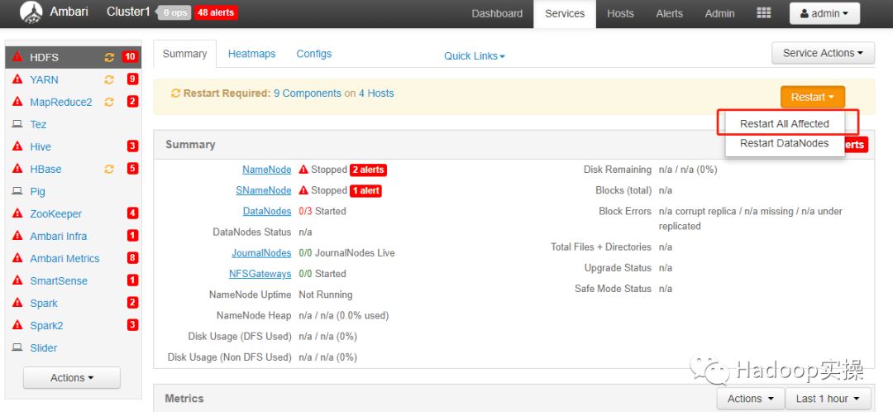Switch to the Heatmaps tab
This screenshot has width=893, height=412.
(x=251, y=54)
